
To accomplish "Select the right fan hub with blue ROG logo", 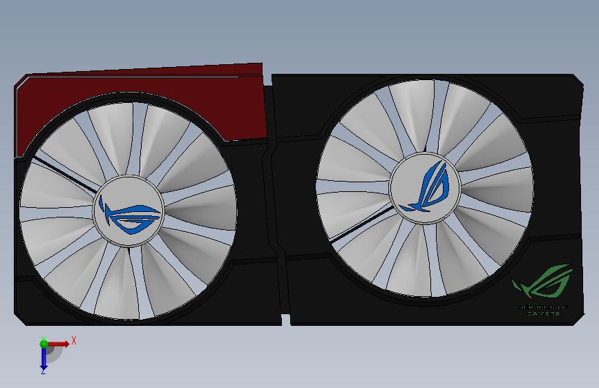I will pos(425,188).
